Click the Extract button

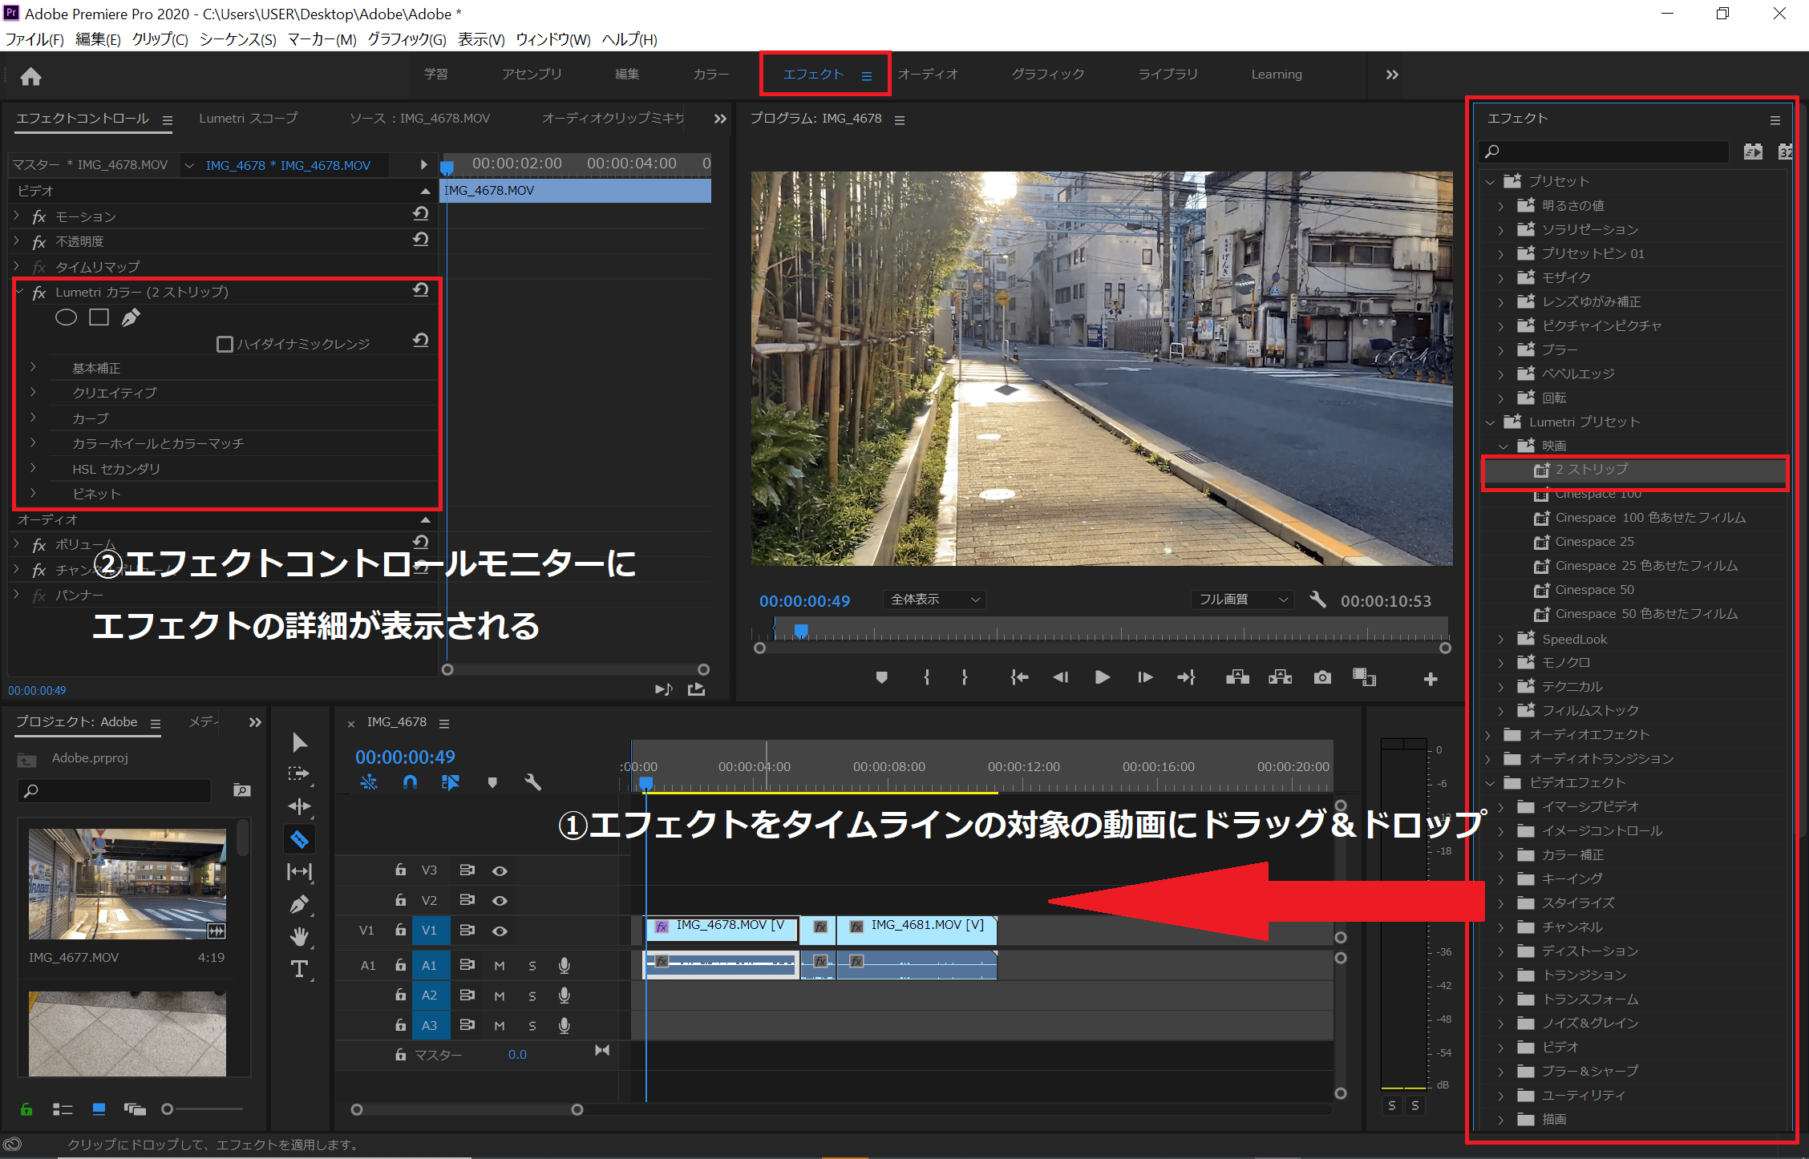pyautogui.click(x=1280, y=677)
